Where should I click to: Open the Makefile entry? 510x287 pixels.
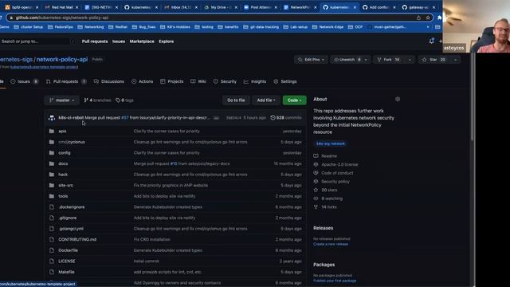(66, 272)
